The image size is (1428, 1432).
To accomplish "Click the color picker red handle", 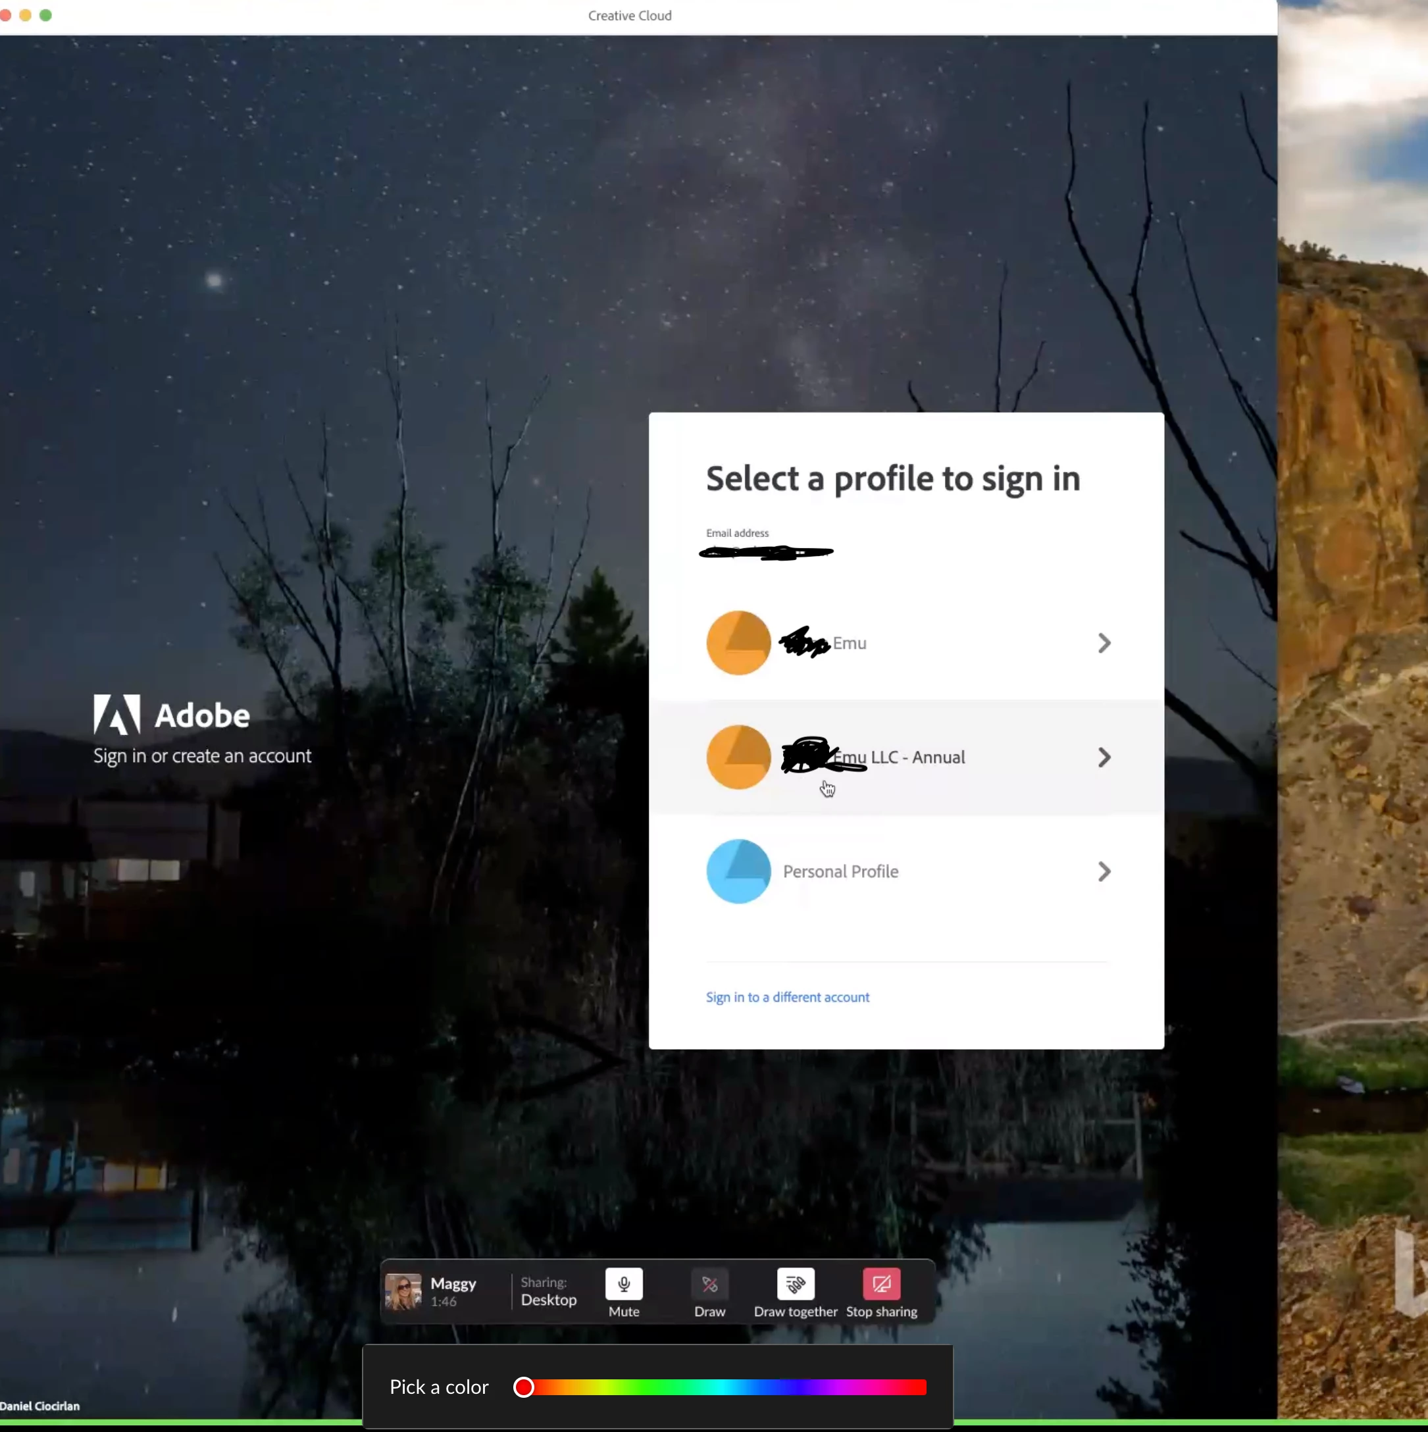I will [x=523, y=1387].
